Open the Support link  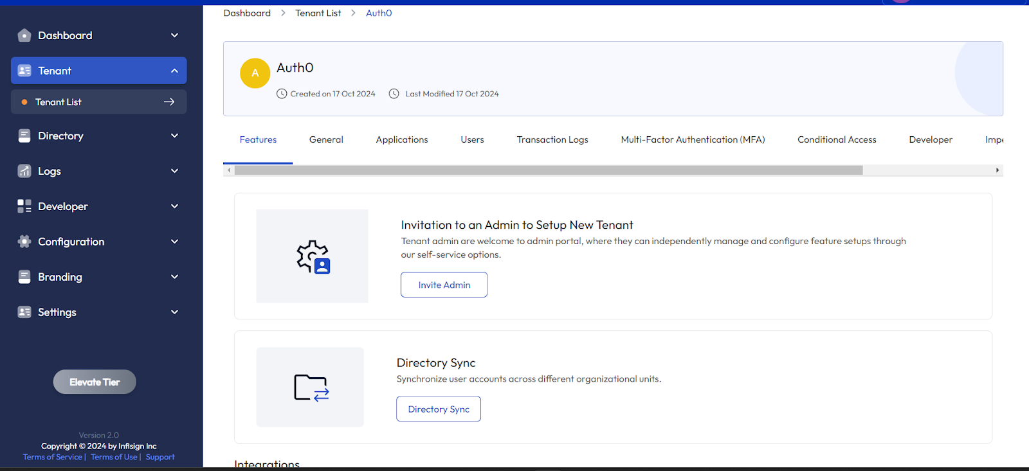point(160,457)
